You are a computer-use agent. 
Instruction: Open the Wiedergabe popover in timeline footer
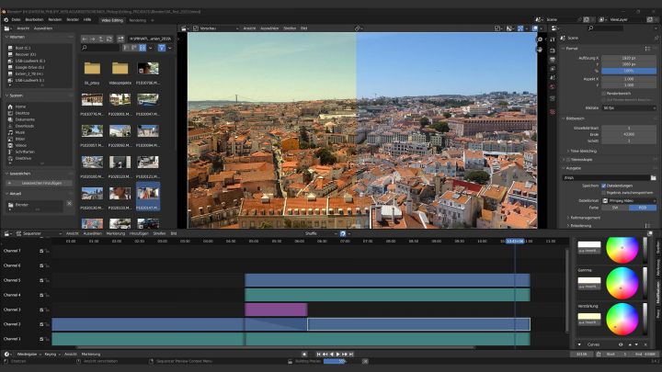click(29, 355)
